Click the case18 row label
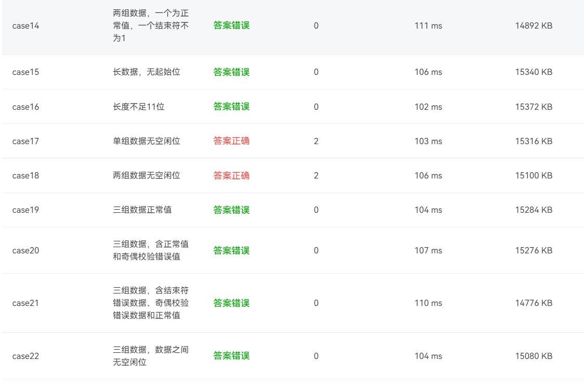The image size is (584, 385). [x=25, y=176]
